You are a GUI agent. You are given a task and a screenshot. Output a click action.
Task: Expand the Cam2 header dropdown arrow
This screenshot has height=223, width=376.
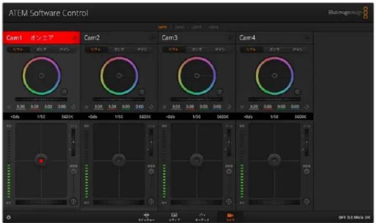tap(152, 38)
